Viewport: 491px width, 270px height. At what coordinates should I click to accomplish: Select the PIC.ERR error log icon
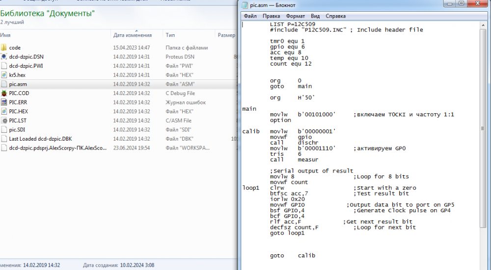(4, 102)
